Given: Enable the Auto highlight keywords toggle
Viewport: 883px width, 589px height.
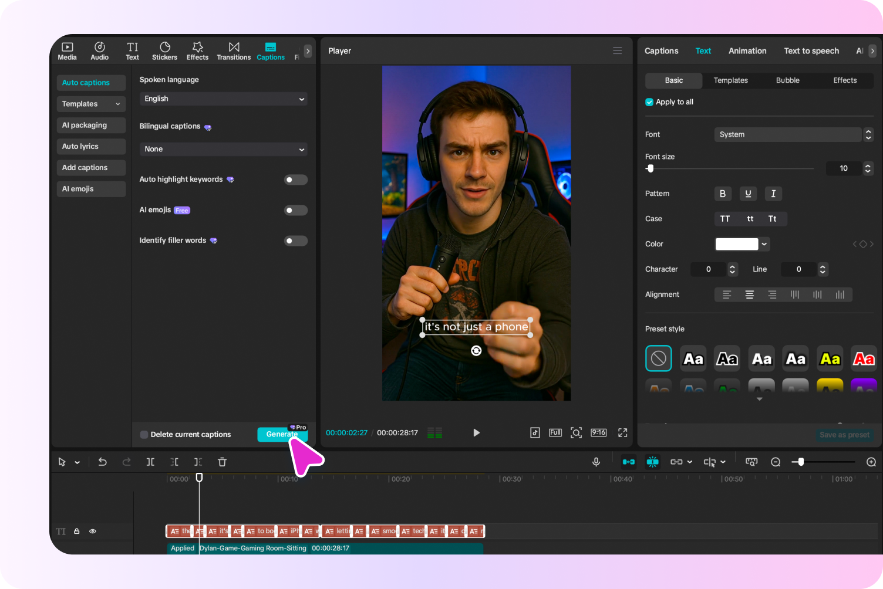Looking at the screenshot, I should [295, 180].
